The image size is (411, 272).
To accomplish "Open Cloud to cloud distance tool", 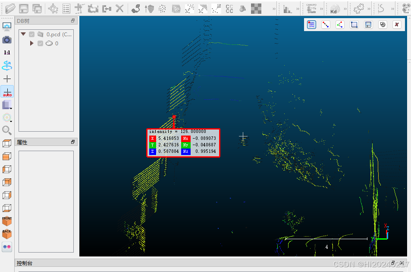I will 189,9.
